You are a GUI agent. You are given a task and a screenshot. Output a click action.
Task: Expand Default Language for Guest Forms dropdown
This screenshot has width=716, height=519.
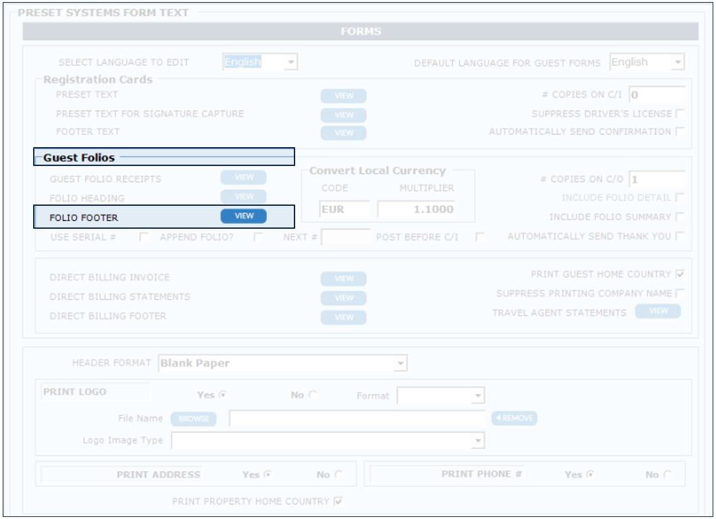click(x=677, y=63)
